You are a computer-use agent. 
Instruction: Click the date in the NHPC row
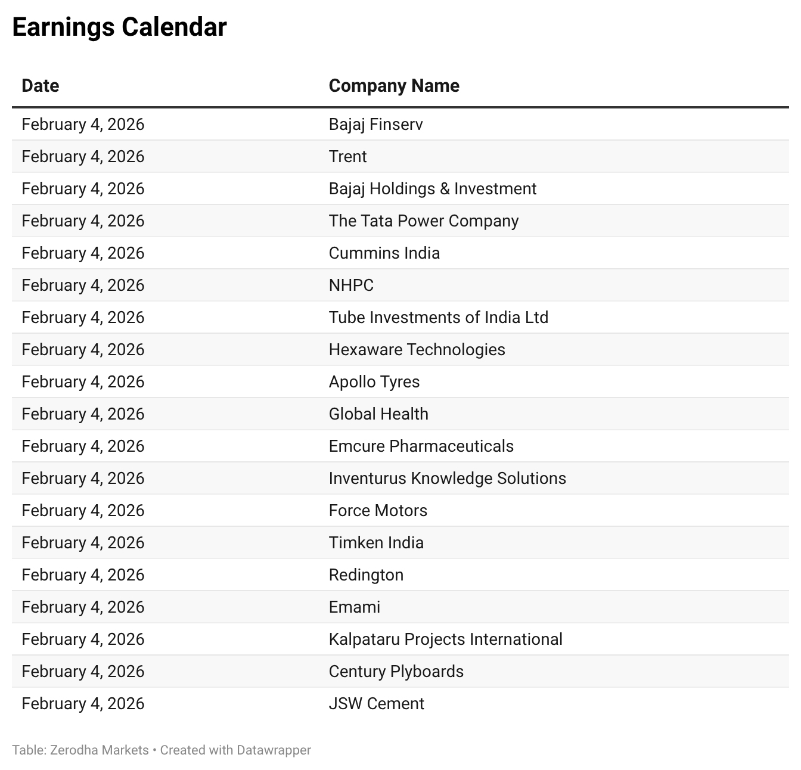tap(83, 285)
